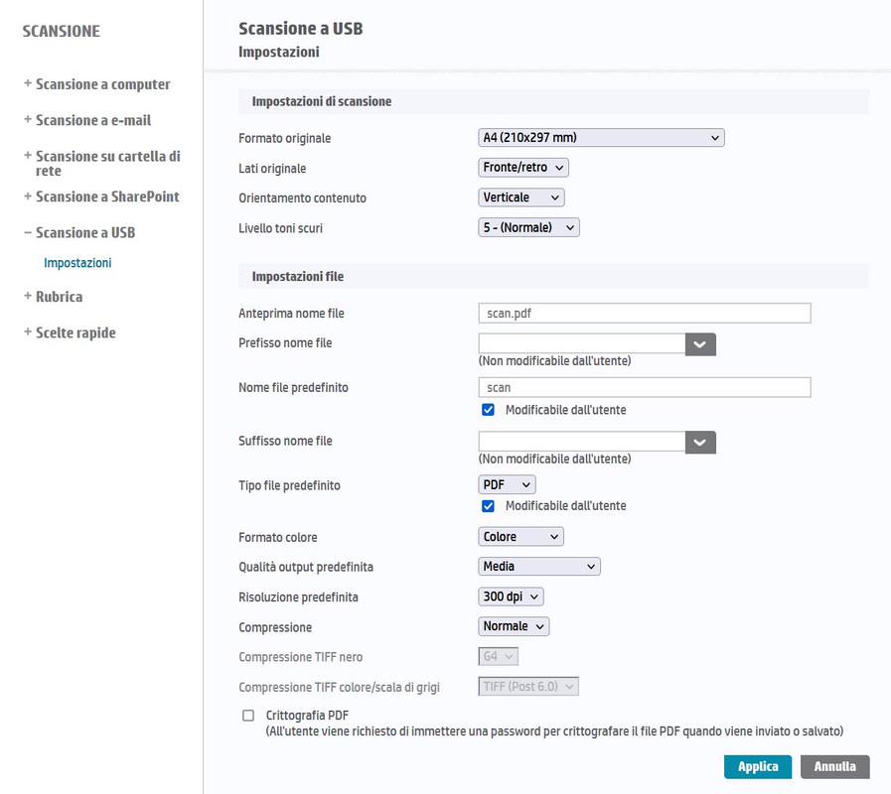Open the Impostazioni link in the sidebar
This screenshot has height=794, width=891.
(x=77, y=262)
